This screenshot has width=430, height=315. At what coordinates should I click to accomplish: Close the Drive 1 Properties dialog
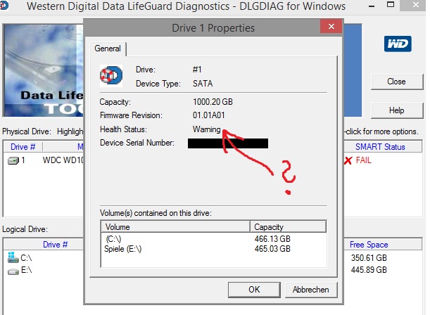click(331, 26)
